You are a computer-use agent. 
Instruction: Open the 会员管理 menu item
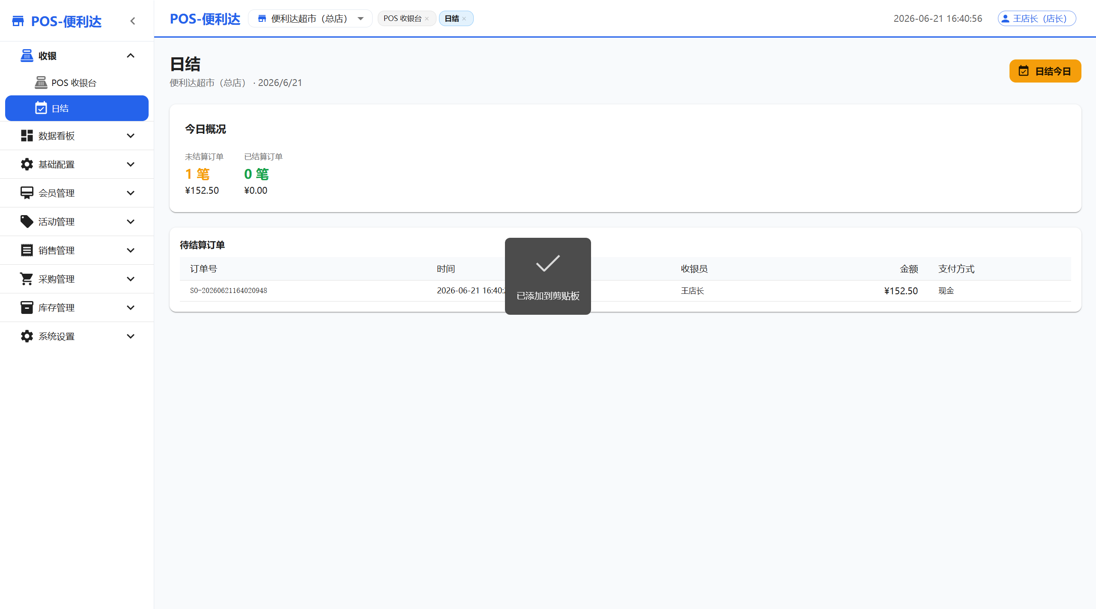pos(77,193)
